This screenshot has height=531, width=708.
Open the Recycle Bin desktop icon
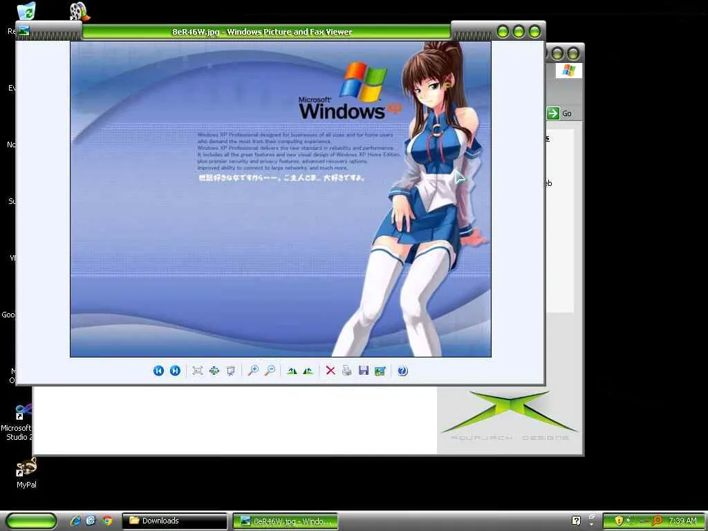point(26,11)
